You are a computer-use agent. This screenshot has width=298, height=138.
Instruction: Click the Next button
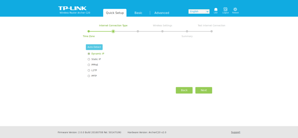pyautogui.click(x=203, y=90)
